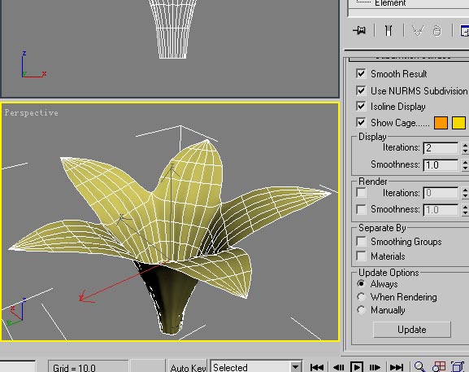Select the Zoom magnifier tool
Screen dimensions: 469x372
tap(419, 367)
